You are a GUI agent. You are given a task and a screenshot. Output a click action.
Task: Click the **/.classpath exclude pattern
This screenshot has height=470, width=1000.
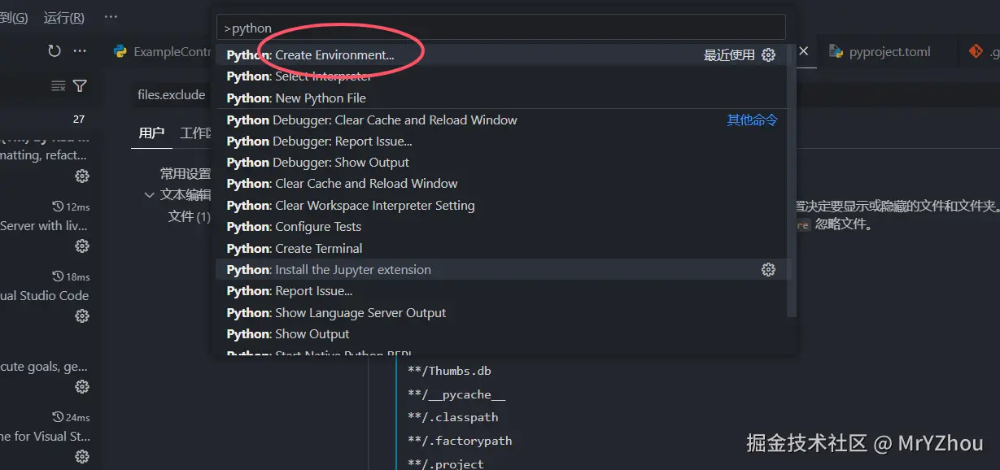click(x=452, y=417)
